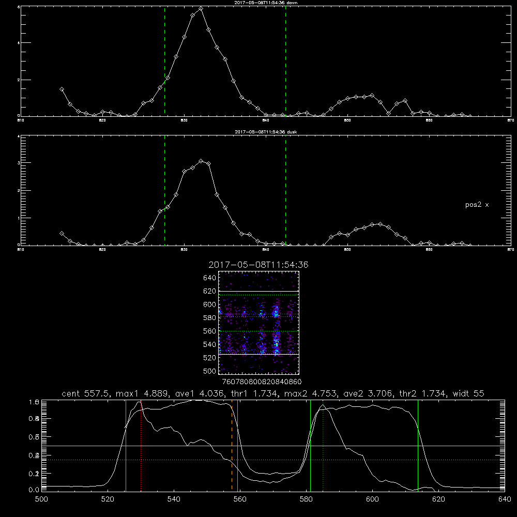Click the detector image x-axis labels 760780800820840860
This screenshot has height=517, width=517.
(x=262, y=382)
